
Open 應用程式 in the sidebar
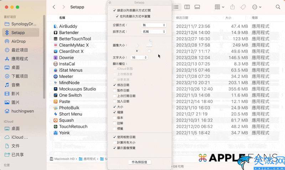(x=21, y=59)
